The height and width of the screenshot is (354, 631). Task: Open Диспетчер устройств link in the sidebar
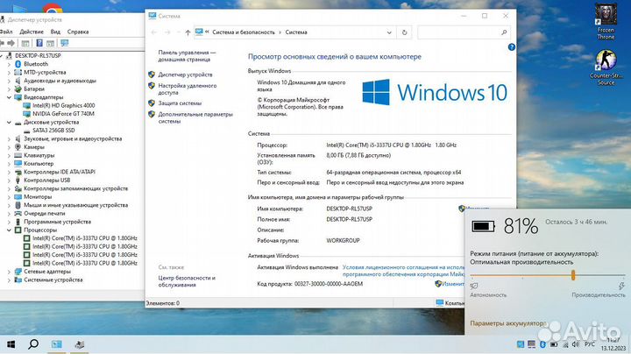(x=185, y=74)
